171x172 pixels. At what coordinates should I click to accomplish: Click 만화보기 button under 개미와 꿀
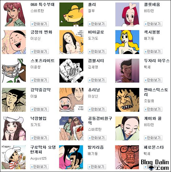153,138
